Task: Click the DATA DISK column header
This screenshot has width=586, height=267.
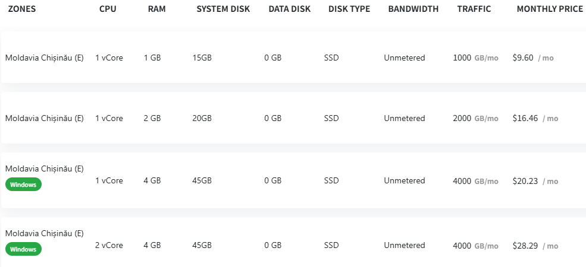Action: coord(289,9)
